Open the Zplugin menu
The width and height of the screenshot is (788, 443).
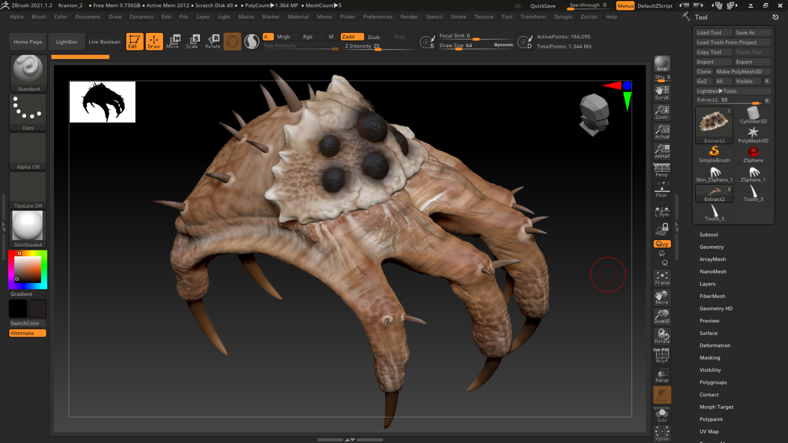(x=563, y=16)
